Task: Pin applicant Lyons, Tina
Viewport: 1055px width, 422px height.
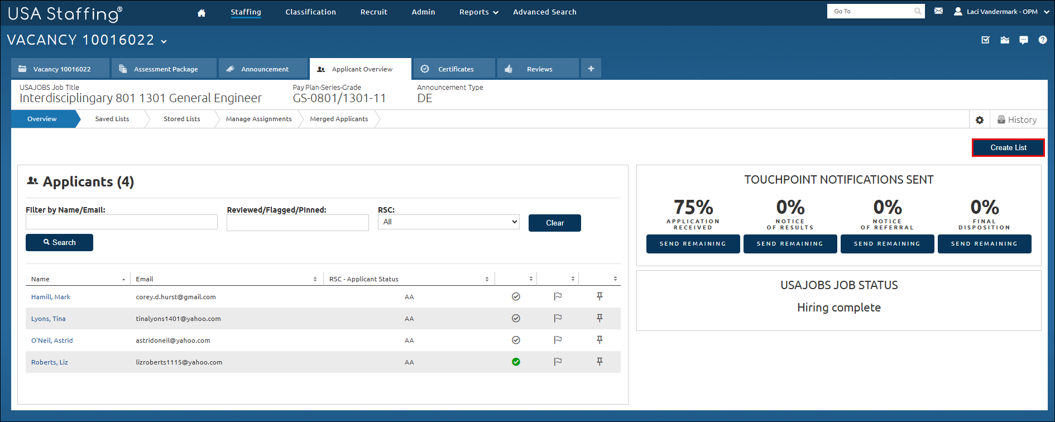Action: click(600, 318)
